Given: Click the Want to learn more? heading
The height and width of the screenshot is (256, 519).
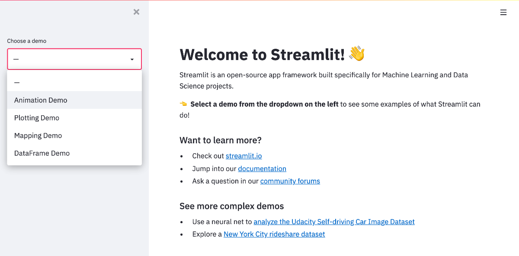Looking at the screenshot, I should (x=221, y=140).
